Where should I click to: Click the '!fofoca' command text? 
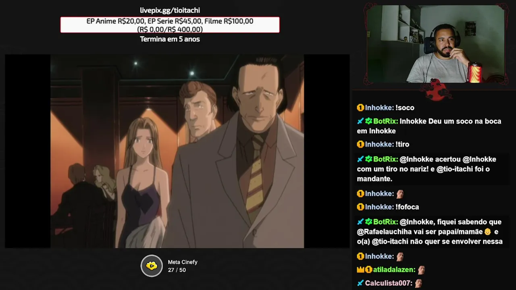407,207
